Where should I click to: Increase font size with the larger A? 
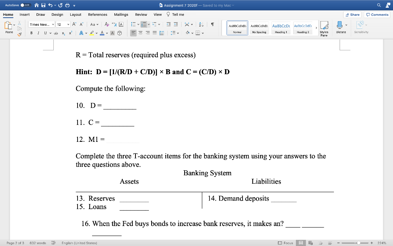pyautogui.click(x=74, y=24)
